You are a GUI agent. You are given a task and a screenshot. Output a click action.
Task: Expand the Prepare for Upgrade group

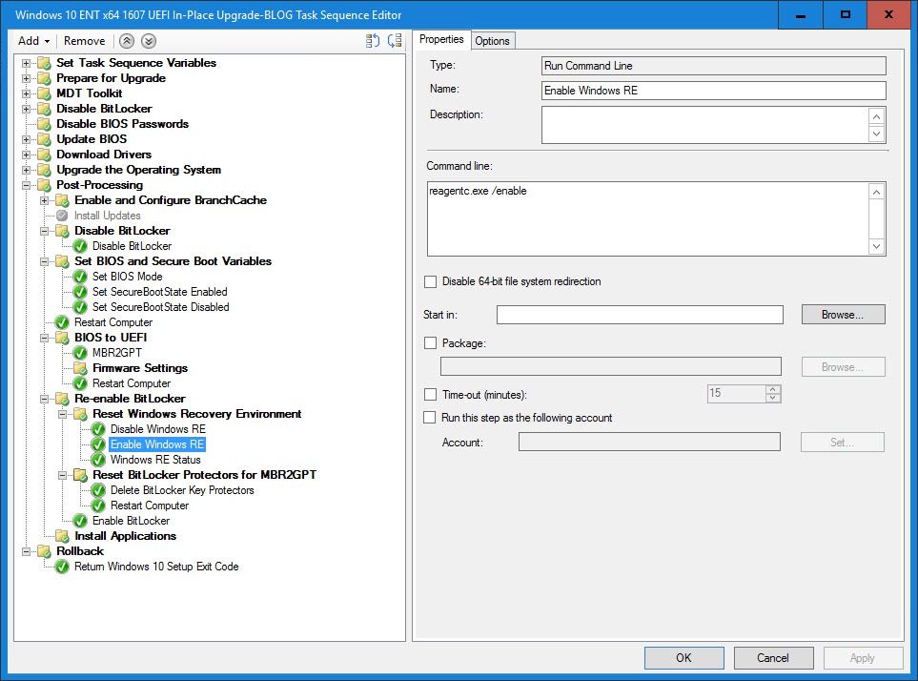tap(27, 78)
